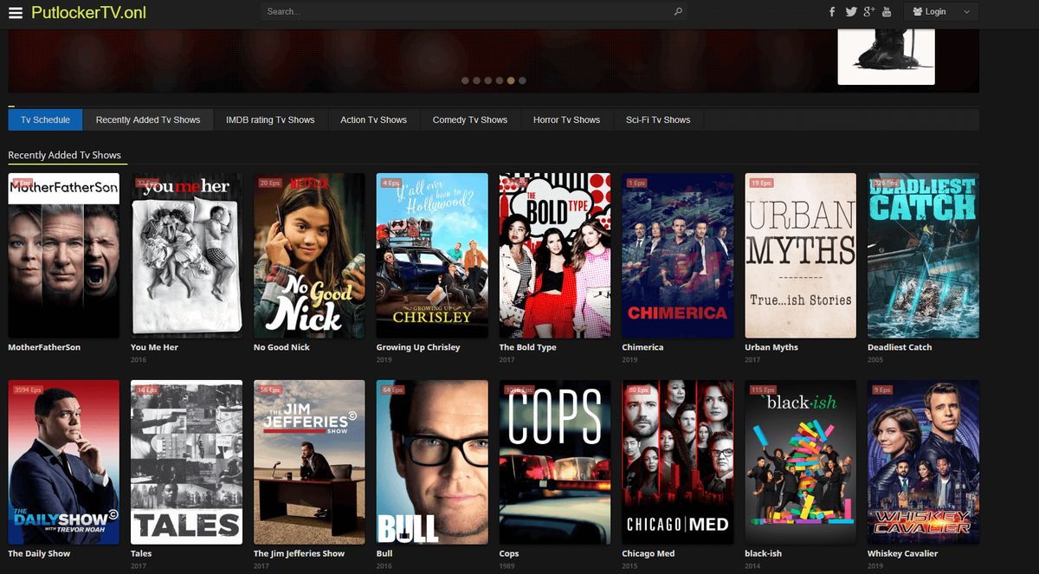Click The Jim Jefferies Show title link
Viewport: 1039px width, 574px height.
(x=299, y=554)
